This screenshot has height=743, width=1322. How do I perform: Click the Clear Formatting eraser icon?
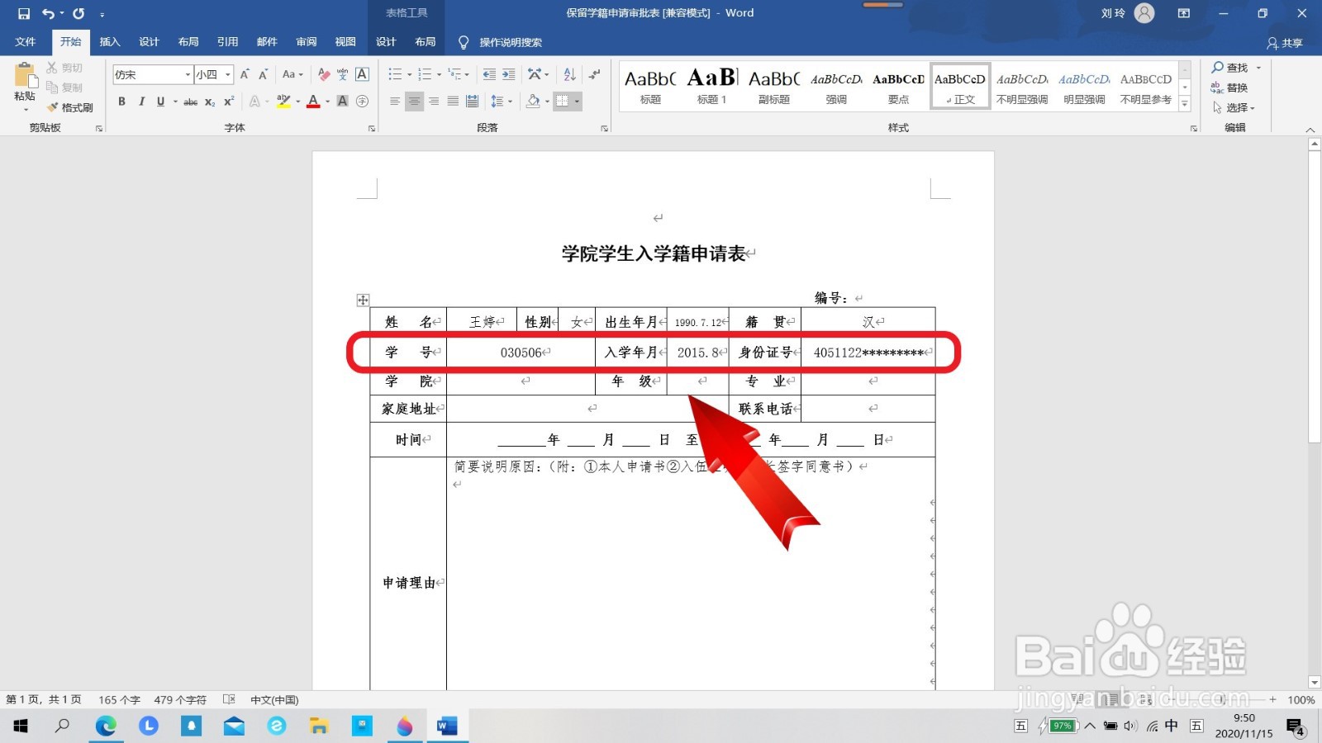pos(324,74)
